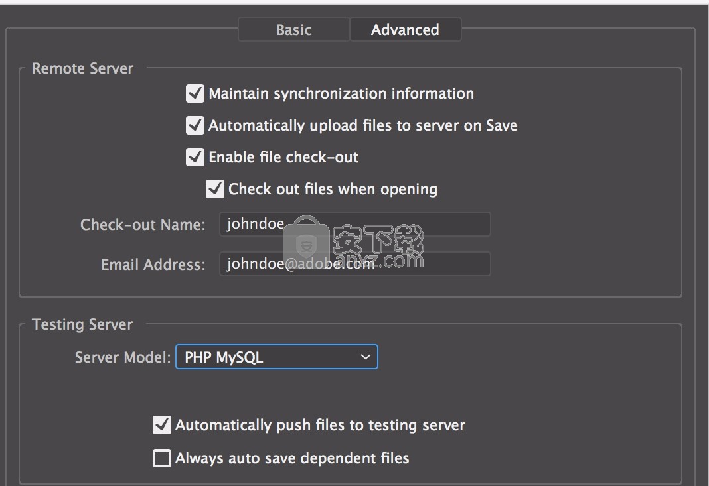
Task: Select the Advanced tab
Action: (x=405, y=30)
